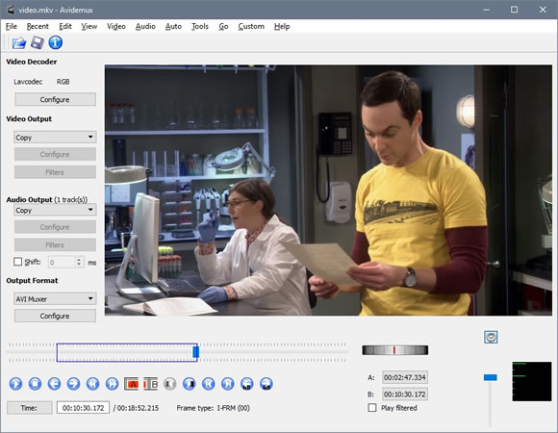
Task: Open the Video Output codec dropdown
Action: (x=55, y=138)
